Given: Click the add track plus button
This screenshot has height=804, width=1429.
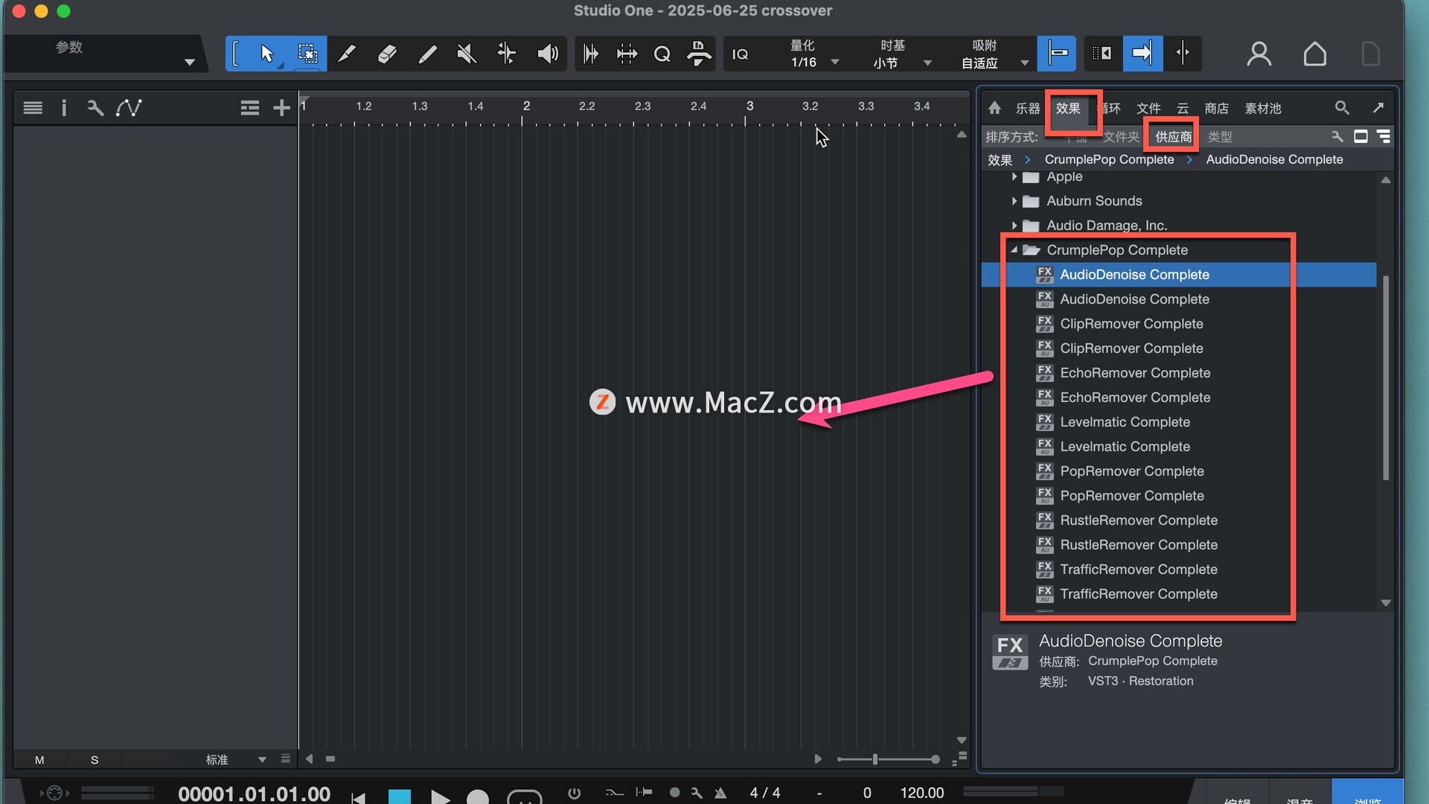Looking at the screenshot, I should pyautogui.click(x=281, y=108).
